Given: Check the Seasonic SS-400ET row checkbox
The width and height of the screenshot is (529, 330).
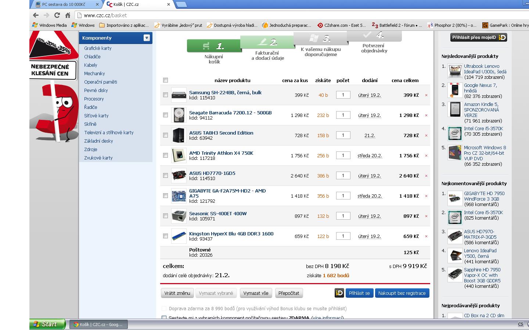Looking at the screenshot, I should click(165, 216).
